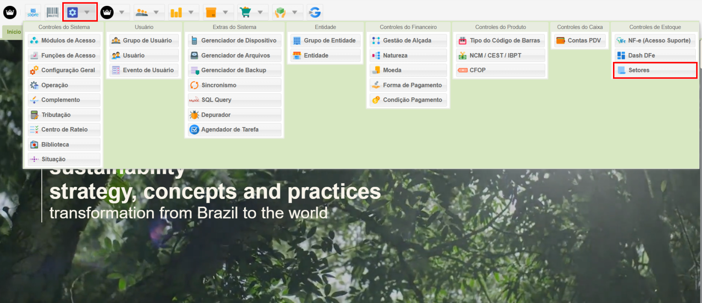Click the orange box toolbar icon

click(211, 13)
